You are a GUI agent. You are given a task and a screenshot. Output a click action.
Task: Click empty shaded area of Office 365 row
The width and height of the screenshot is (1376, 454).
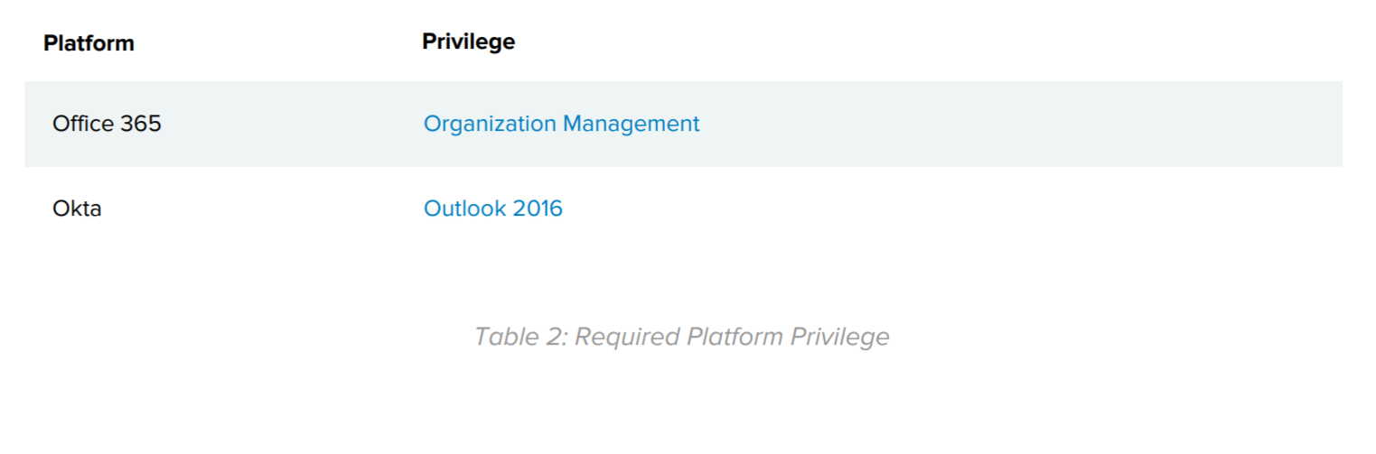994,124
